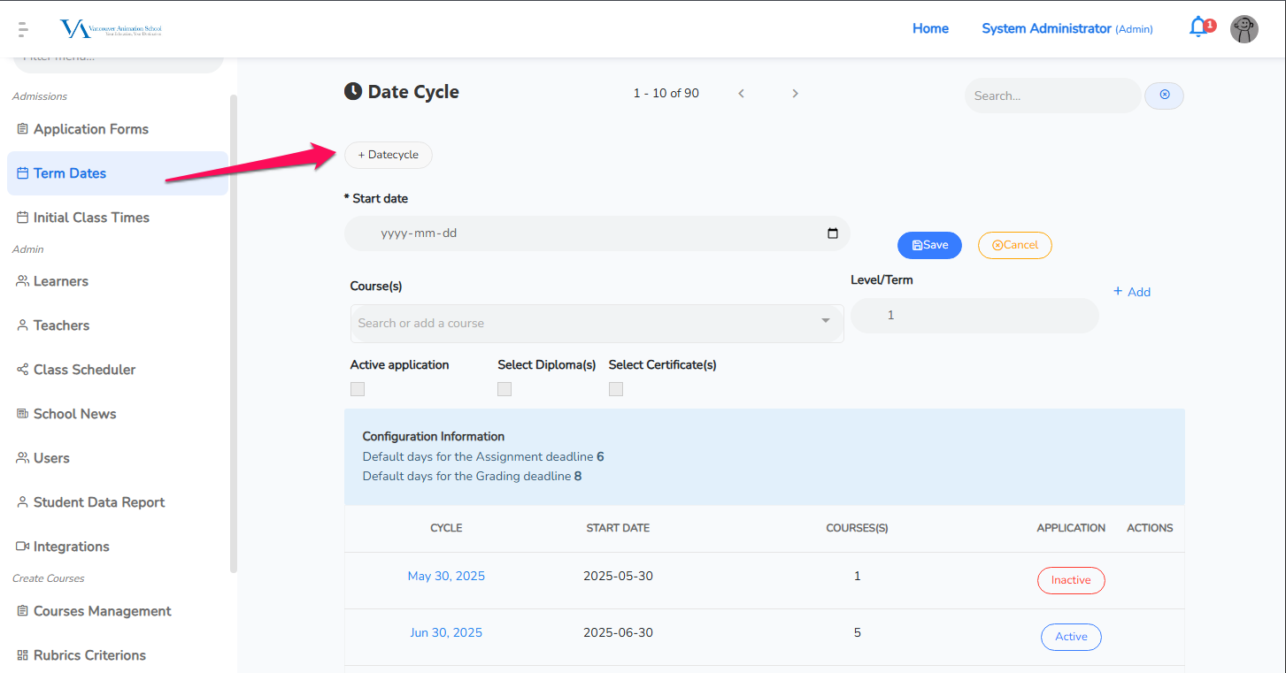Click the Courses Management clipboard icon

click(x=23, y=611)
